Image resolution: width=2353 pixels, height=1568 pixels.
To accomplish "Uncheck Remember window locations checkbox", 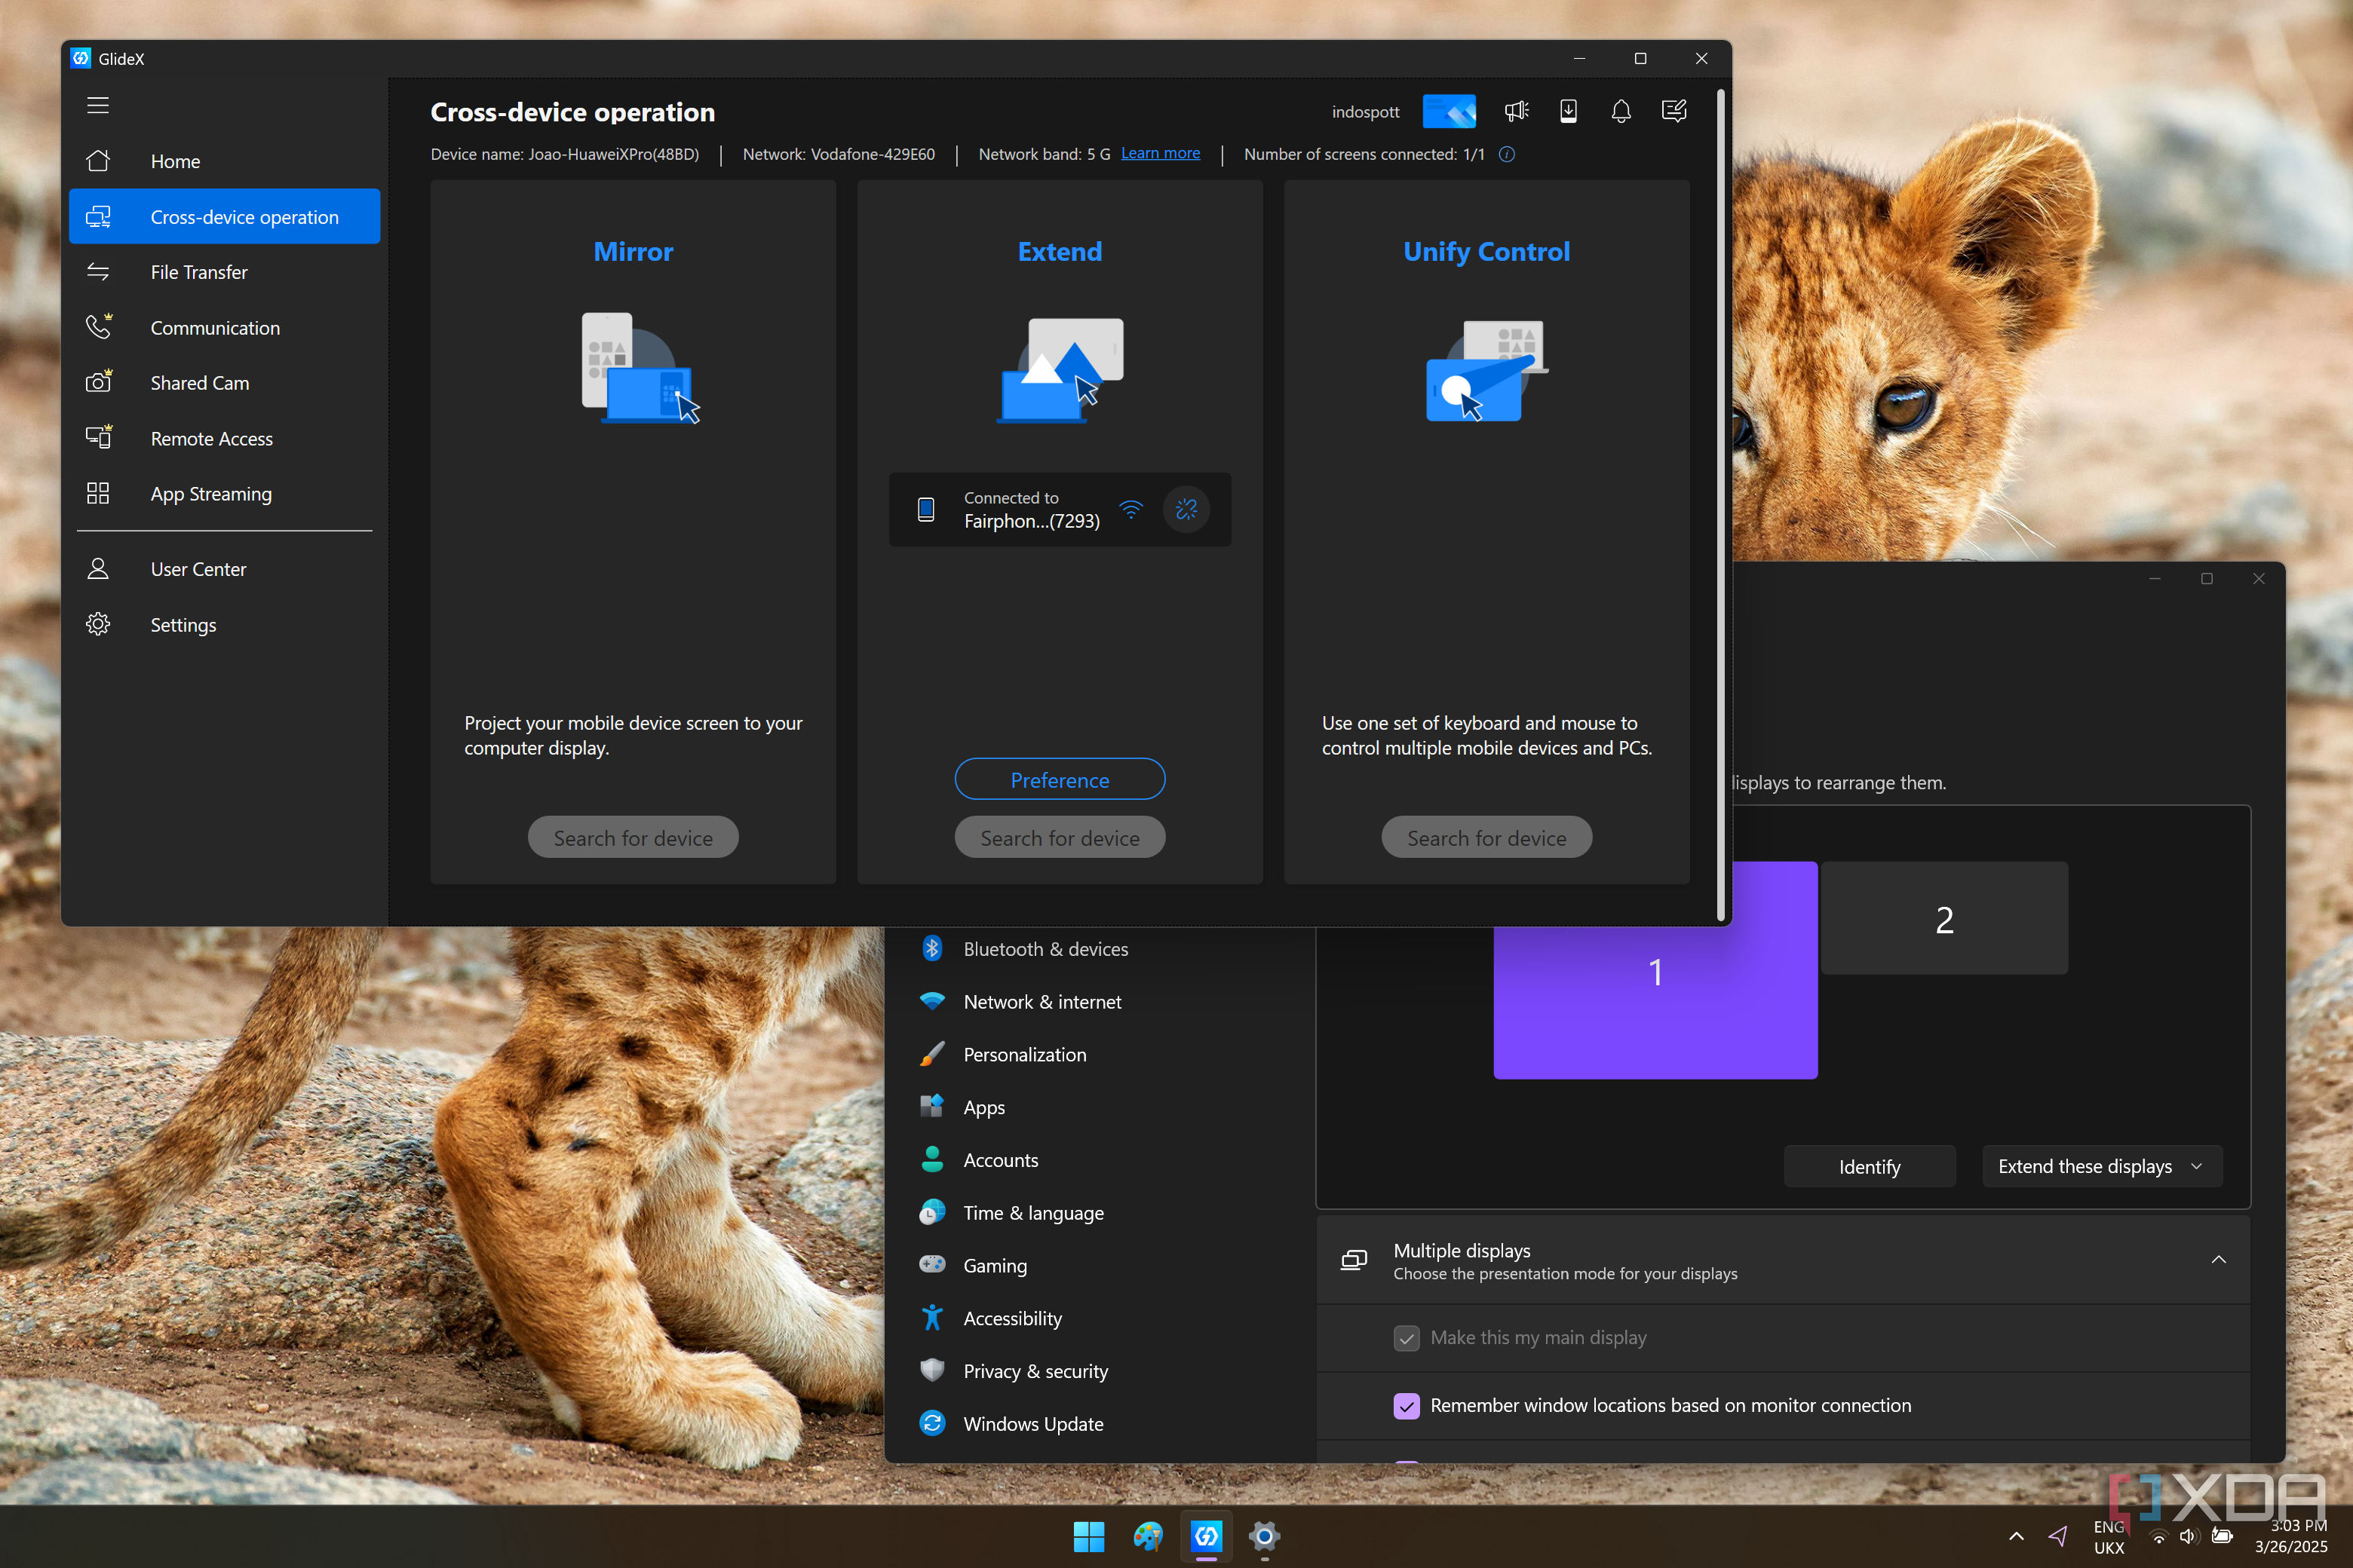I will coord(1407,1406).
